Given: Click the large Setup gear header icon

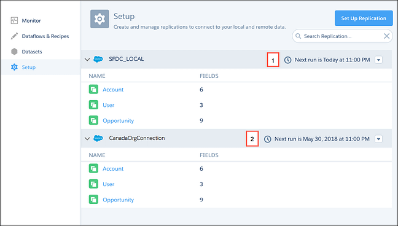Looking at the screenshot, I should click(x=99, y=19).
